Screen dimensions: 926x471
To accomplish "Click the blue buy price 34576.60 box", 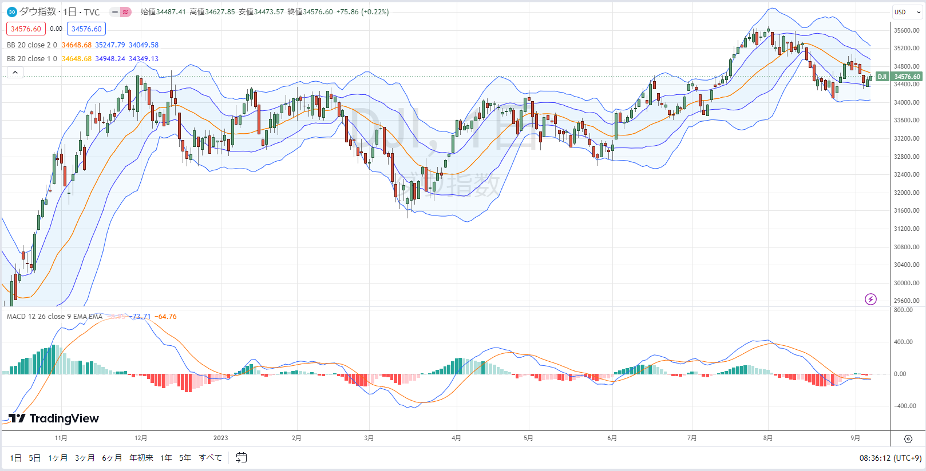I will pos(86,29).
